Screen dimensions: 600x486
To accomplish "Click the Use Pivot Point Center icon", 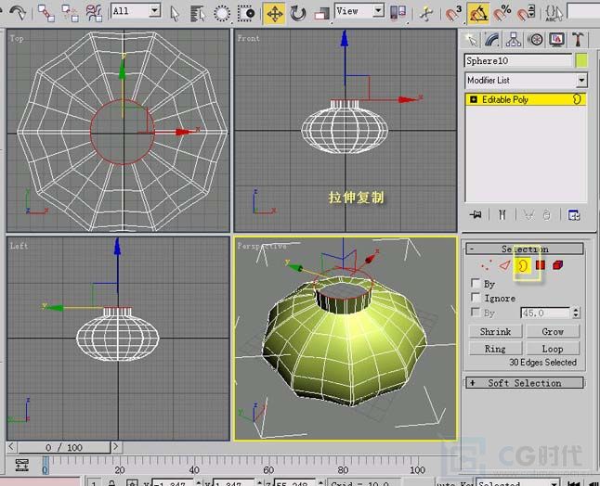I will (398, 13).
